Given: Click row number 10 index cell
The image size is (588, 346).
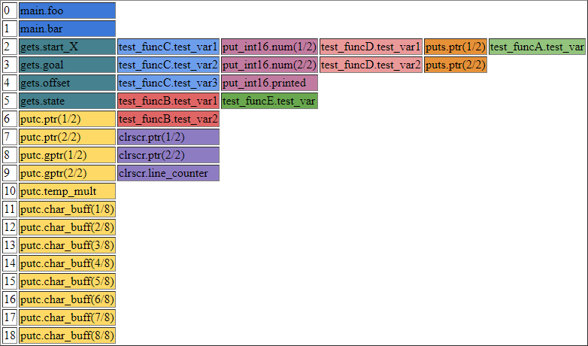Looking at the screenshot, I should click(10, 191).
